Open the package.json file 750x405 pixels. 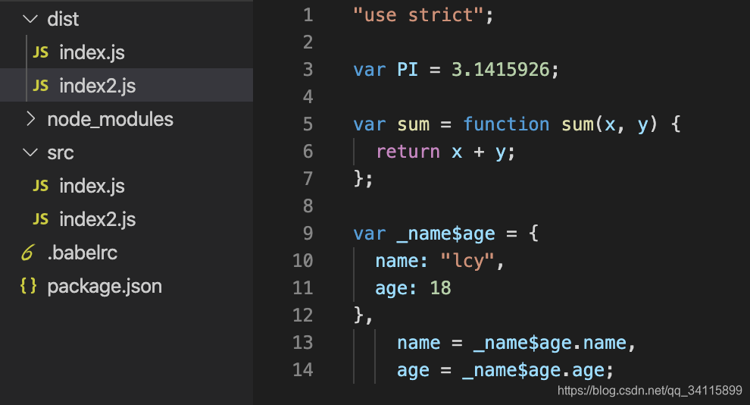tap(105, 286)
